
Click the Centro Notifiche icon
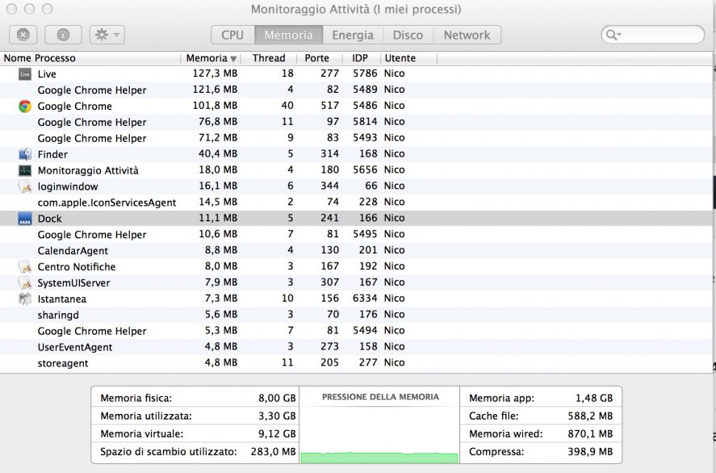coord(25,266)
